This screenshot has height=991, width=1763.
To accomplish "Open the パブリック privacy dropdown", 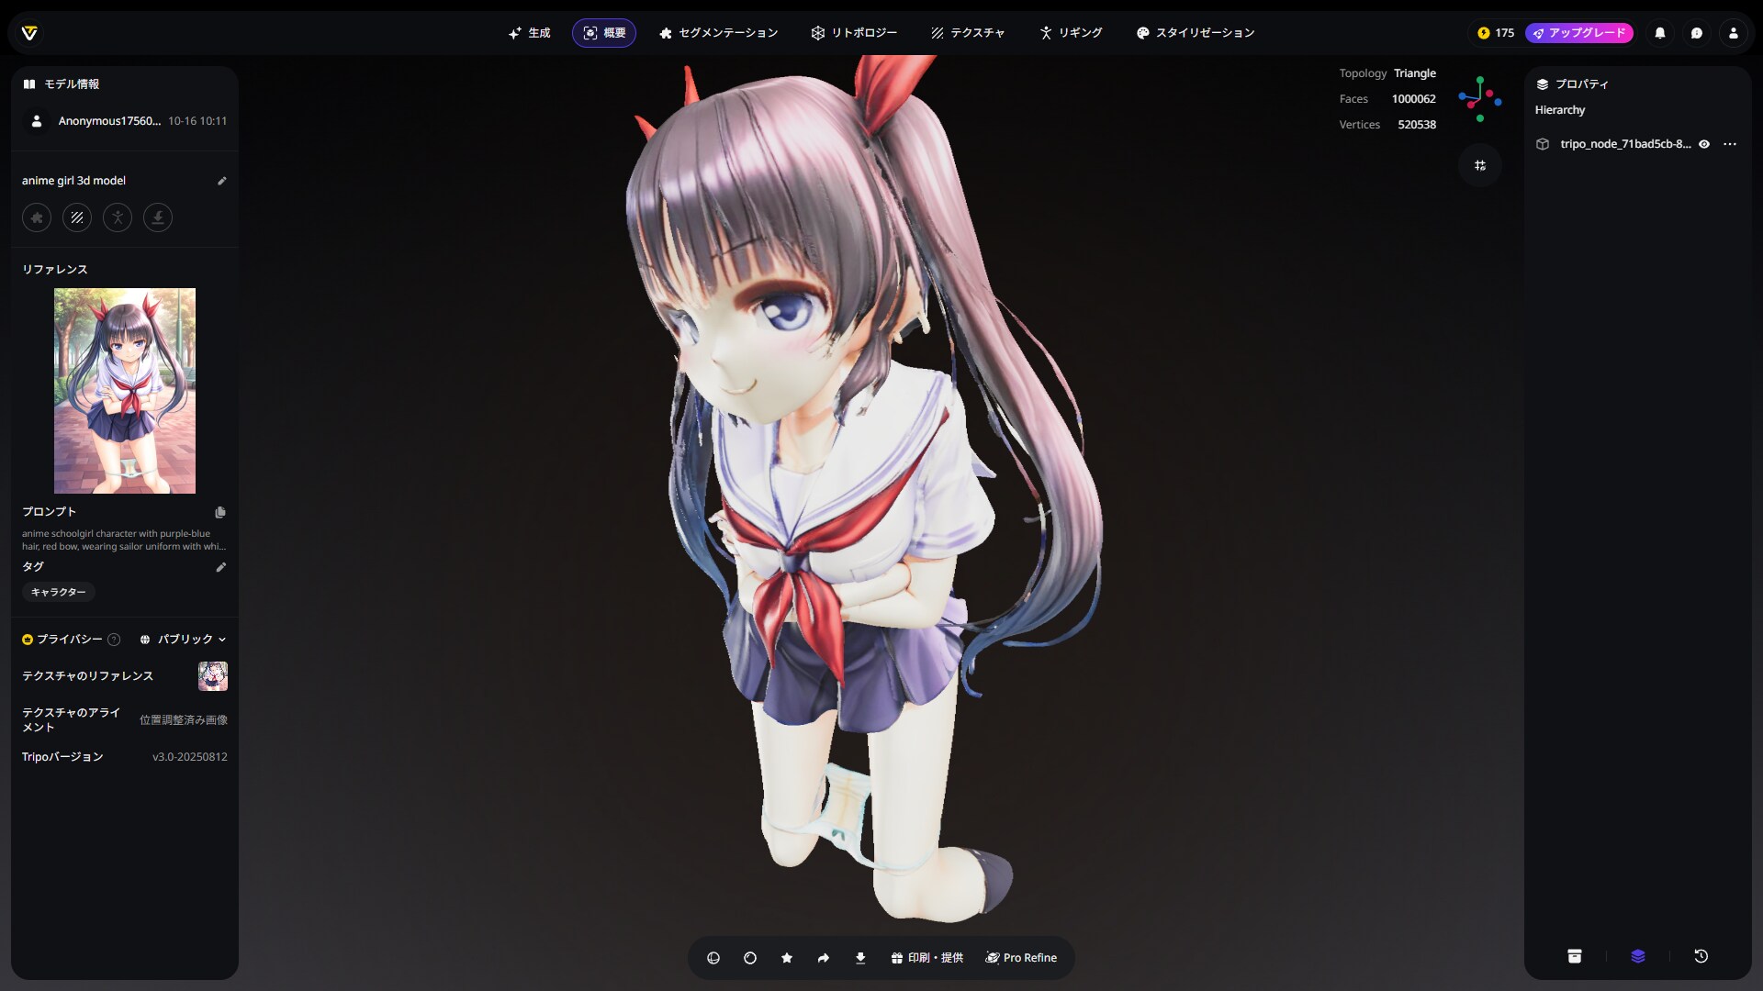I will tap(184, 640).
